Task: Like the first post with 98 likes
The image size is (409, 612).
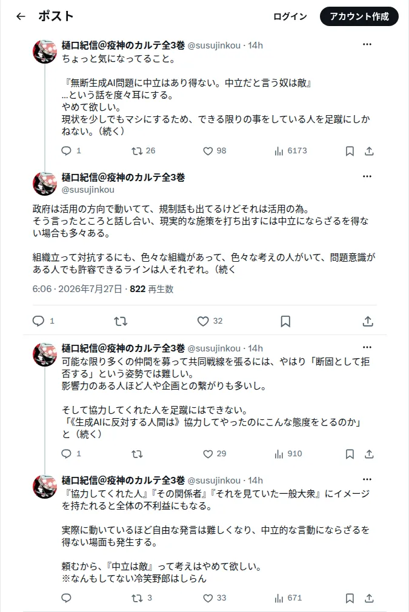Action: [214, 151]
